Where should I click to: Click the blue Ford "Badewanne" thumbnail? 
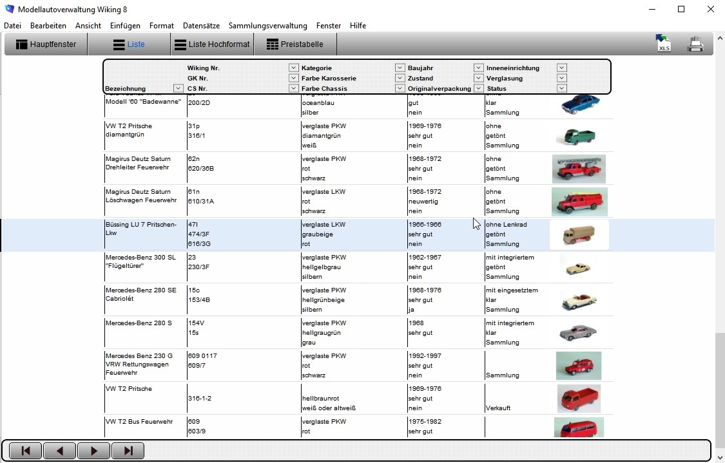coord(580,104)
